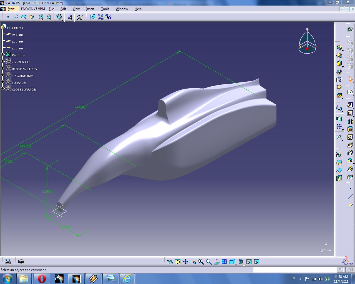Create a Point from right toolbar
Screen dimensions: 355x284
coord(350,189)
